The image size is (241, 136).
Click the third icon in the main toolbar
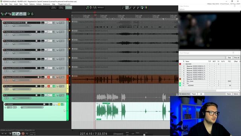pos(10,14)
